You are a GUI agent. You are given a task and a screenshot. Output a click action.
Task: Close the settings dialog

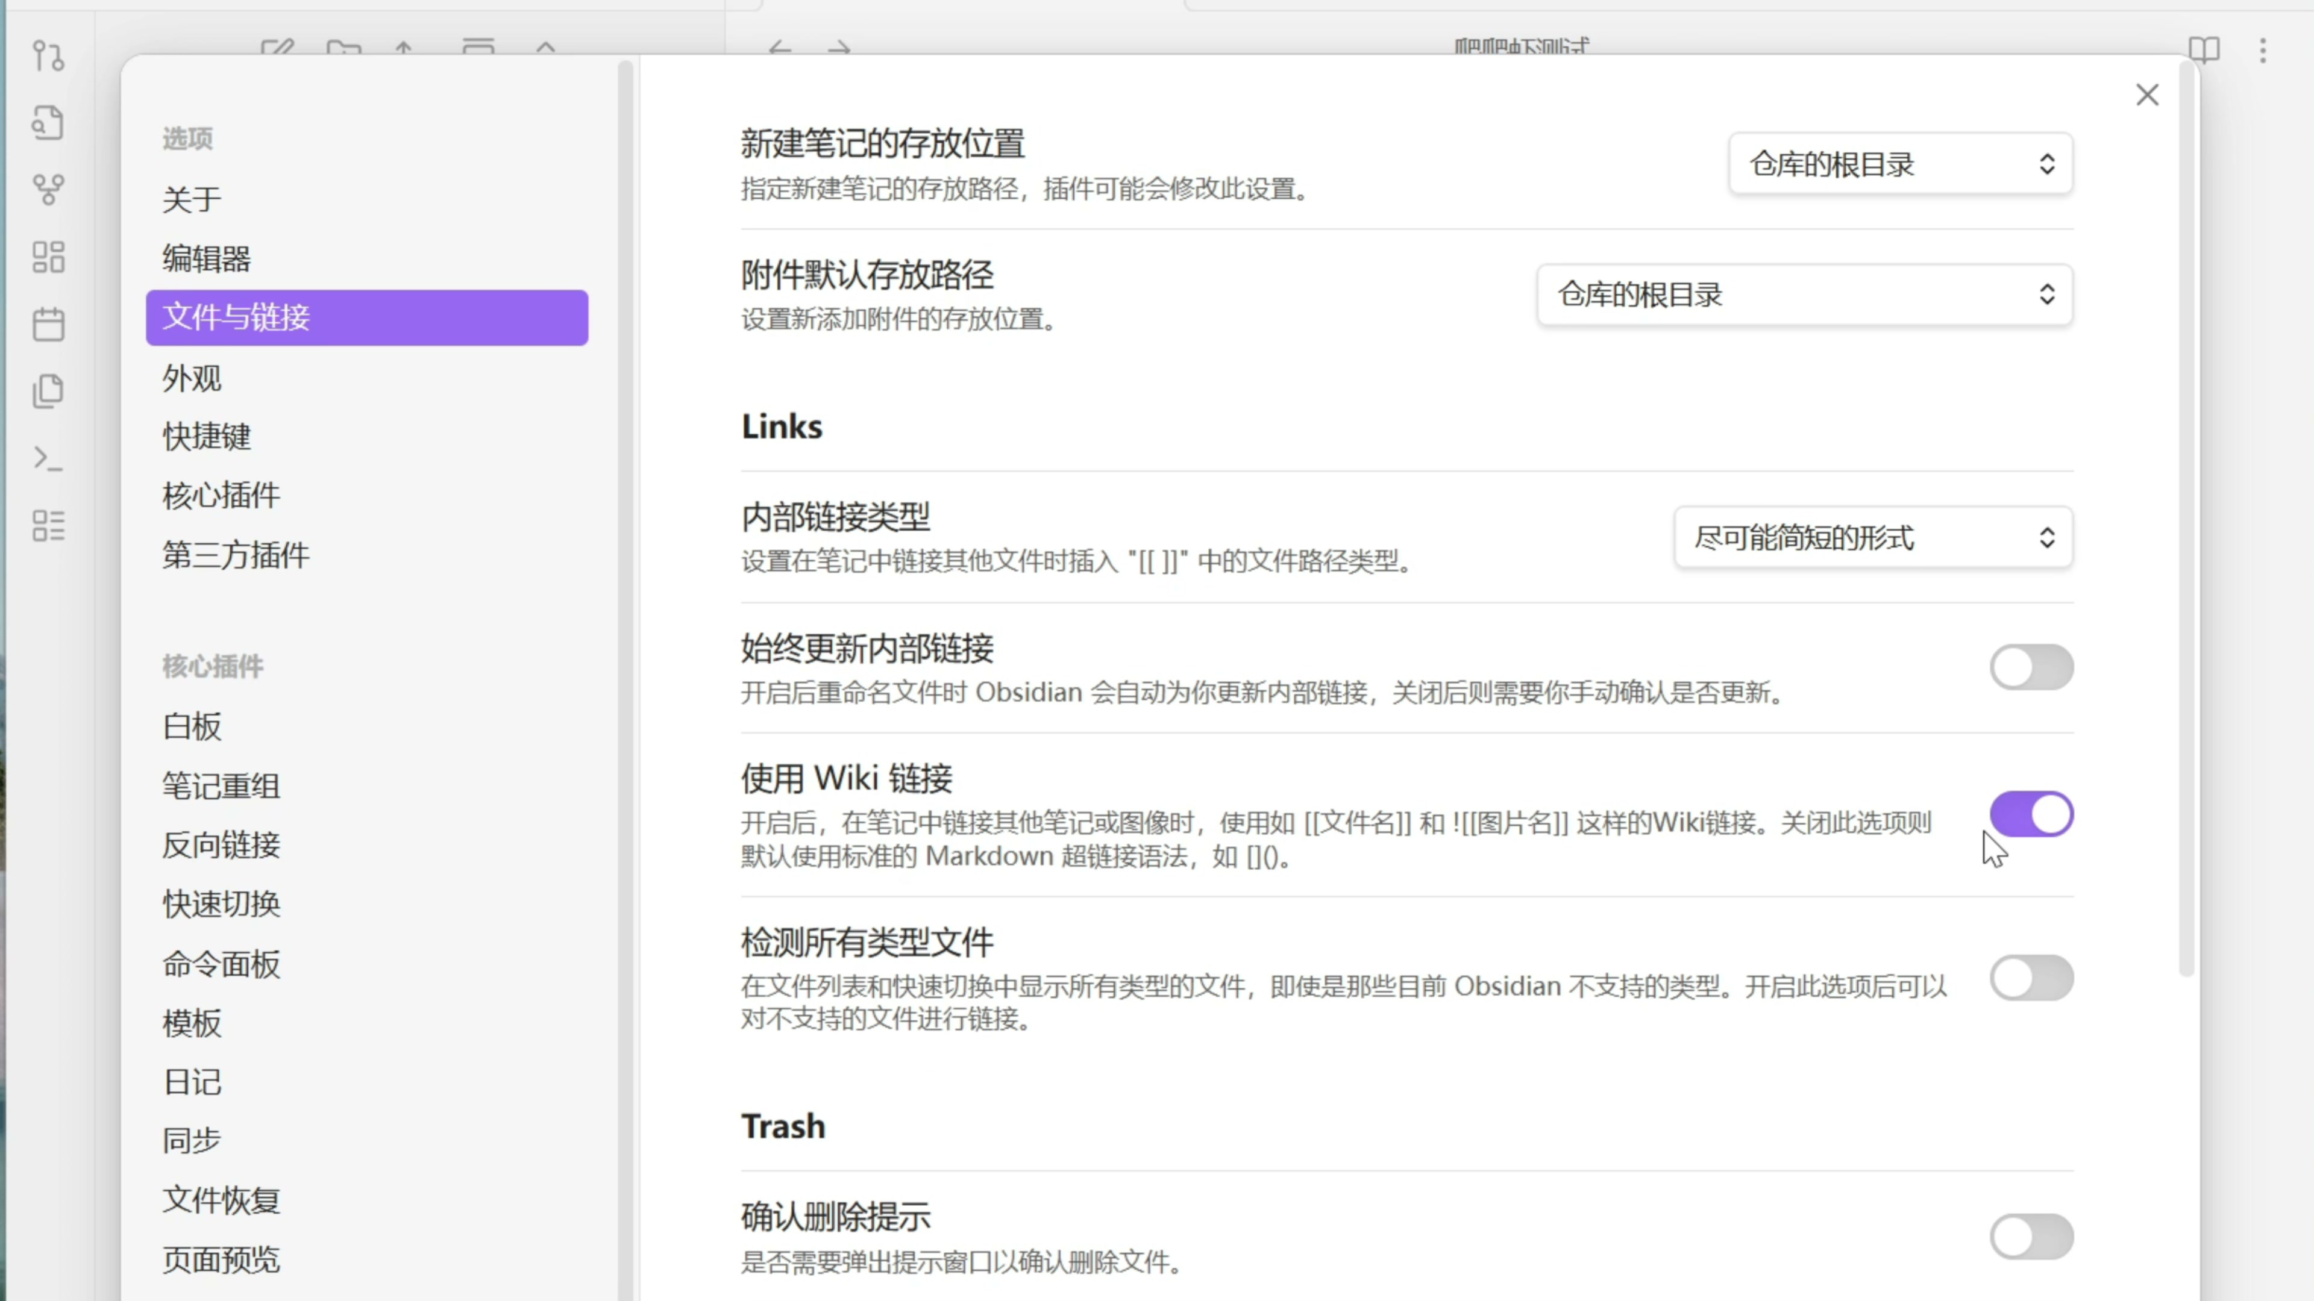pyautogui.click(x=2147, y=95)
